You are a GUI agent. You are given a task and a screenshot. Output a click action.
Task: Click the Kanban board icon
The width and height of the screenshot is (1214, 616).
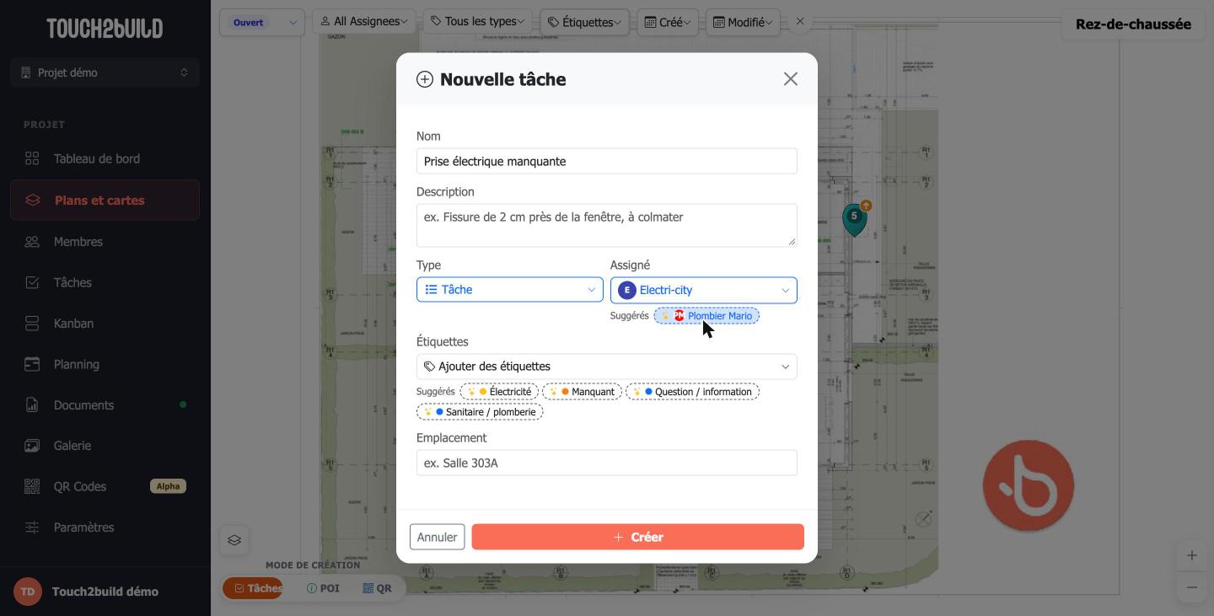[32, 324]
